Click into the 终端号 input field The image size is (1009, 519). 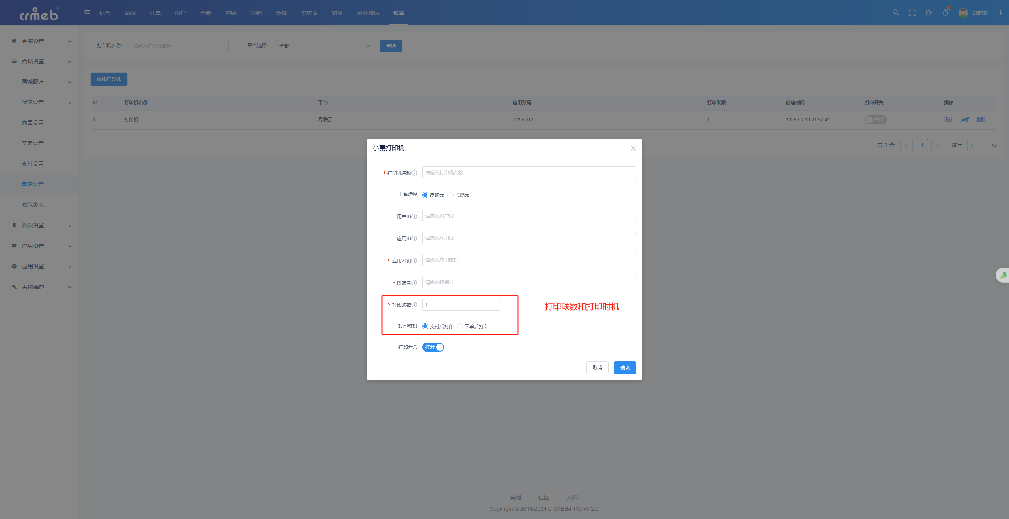coord(529,282)
